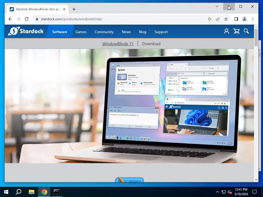
Task: Click the partially visible blue icon at page bottom
Action: pos(129,180)
